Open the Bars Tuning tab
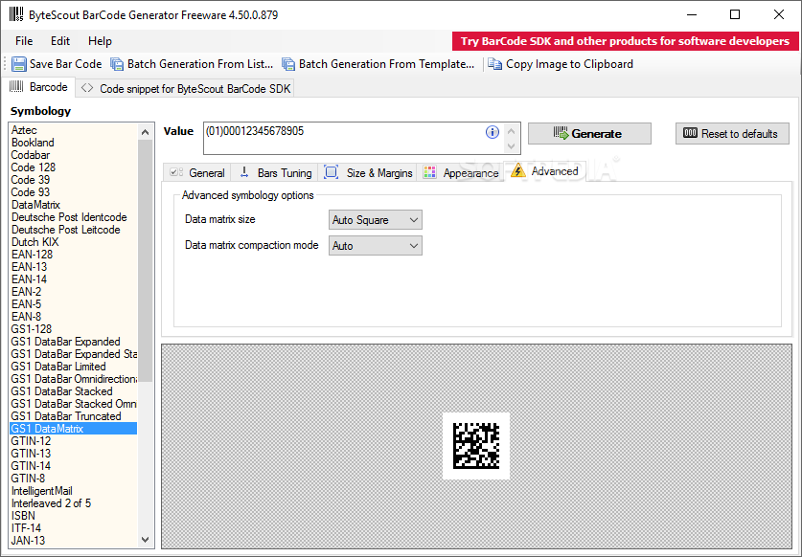 tap(275, 172)
